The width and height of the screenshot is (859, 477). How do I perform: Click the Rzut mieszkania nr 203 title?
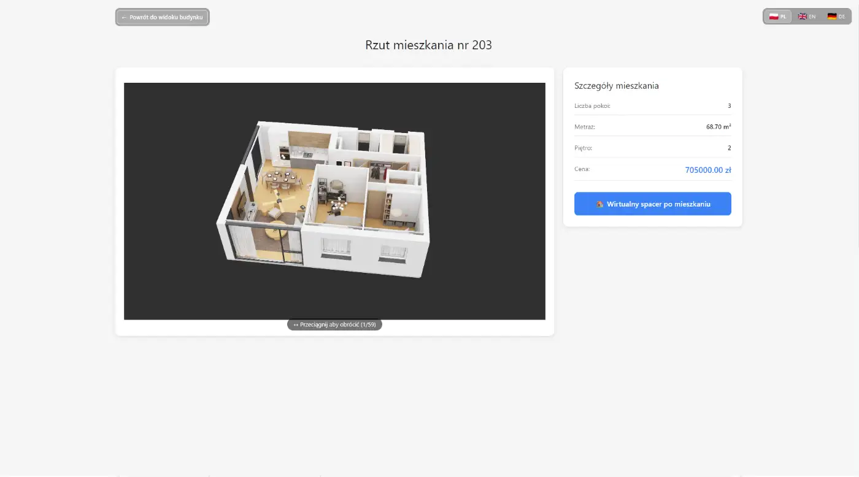pos(428,45)
